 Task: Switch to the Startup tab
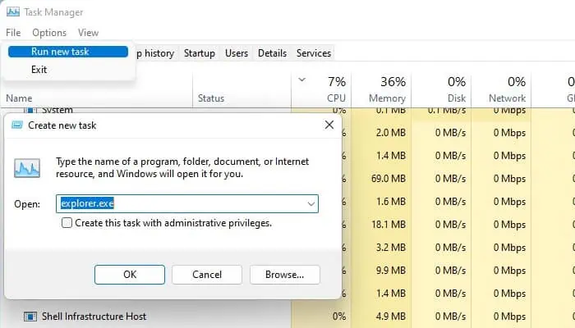(200, 53)
